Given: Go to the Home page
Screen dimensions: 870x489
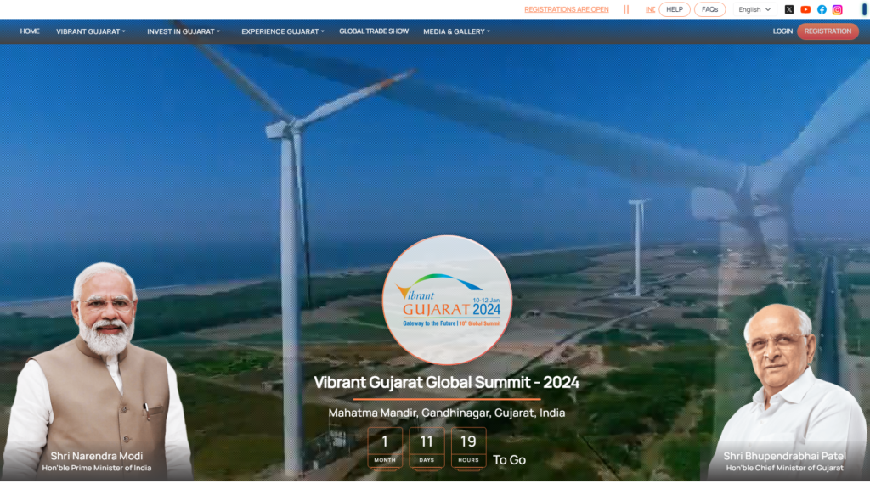Looking at the screenshot, I should pos(30,31).
